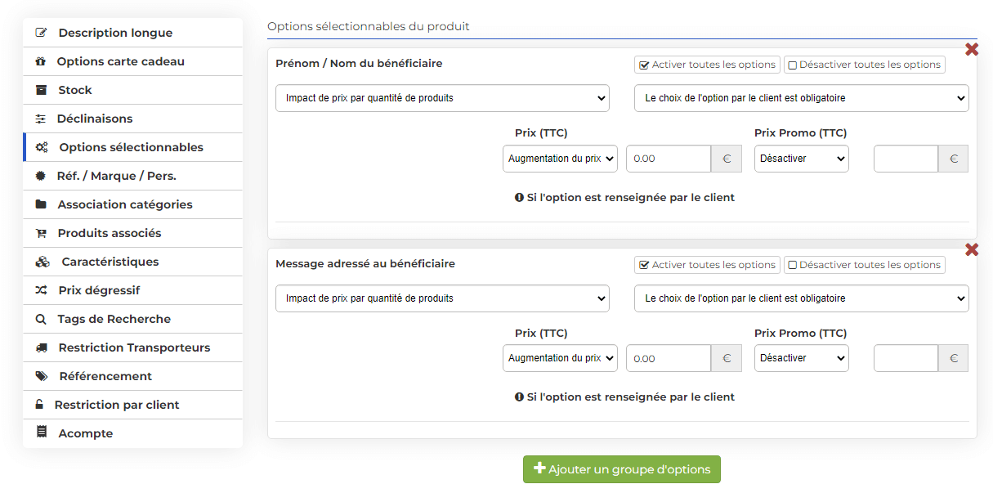Screen dimensions: 993x502
Task: Tick Désactiver toutes les options for Message group
Action: tap(865, 265)
